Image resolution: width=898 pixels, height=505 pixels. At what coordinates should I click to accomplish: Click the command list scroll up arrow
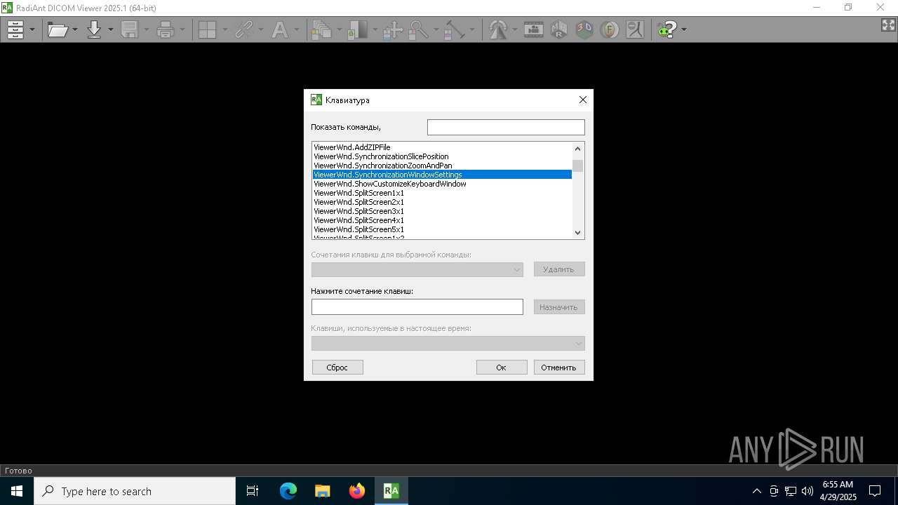click(578, 149)
